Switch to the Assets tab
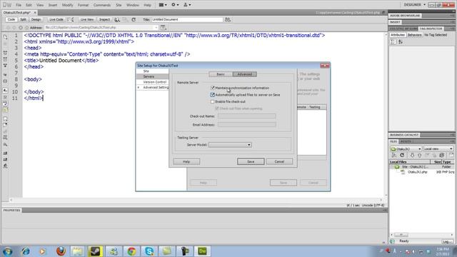This screenshot has height=257, width=457. pos(406,141)
